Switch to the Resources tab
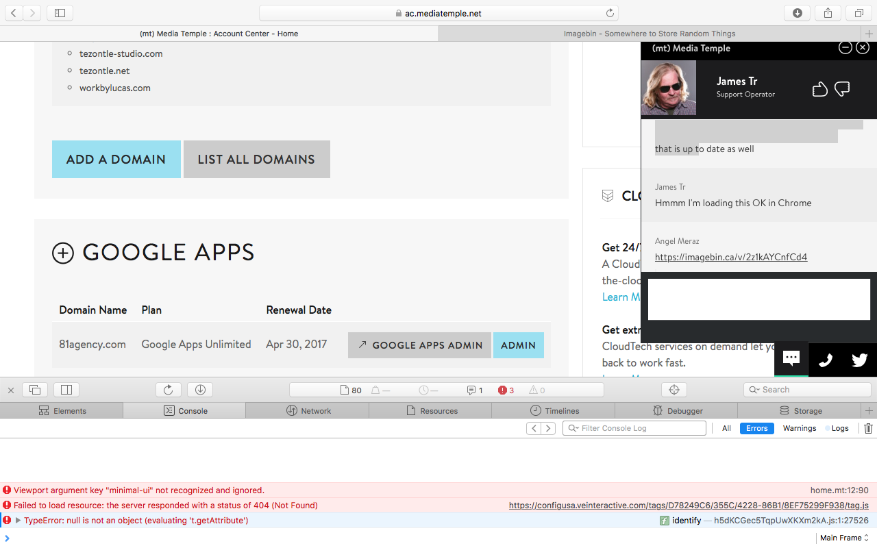The width and height of the screenshot is (877, 548). click(431, 411)
